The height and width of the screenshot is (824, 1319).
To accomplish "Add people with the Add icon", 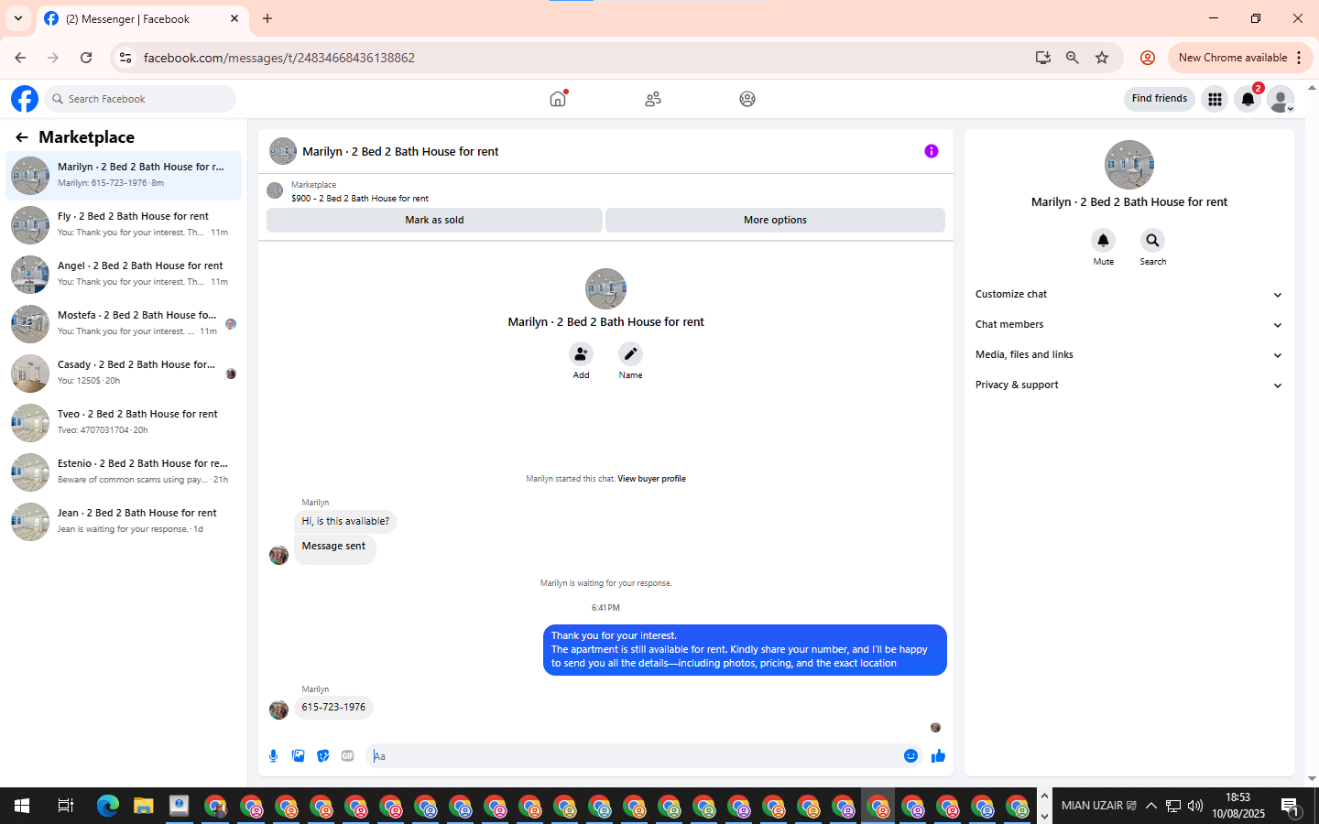I will pos(581,353).
